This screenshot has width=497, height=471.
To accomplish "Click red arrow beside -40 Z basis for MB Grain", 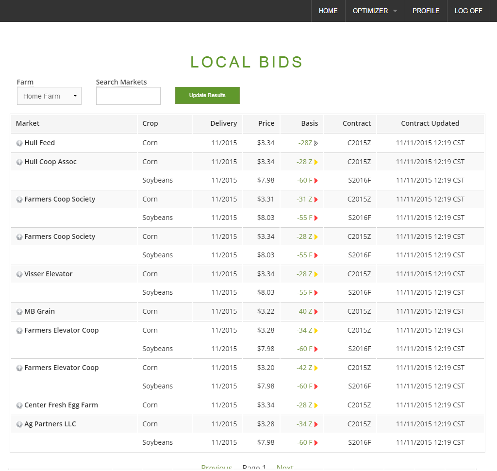I will coord(316,312).
